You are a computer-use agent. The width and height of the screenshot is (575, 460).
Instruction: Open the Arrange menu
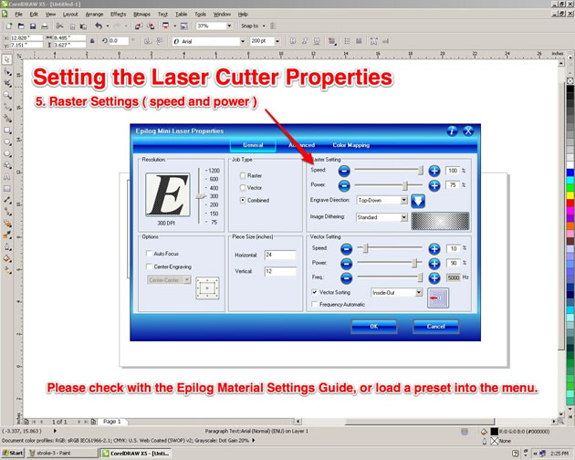pyautogui.click(x=94, y=15)
